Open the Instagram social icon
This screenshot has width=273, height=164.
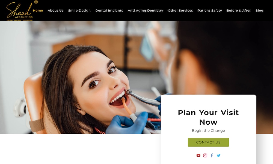(x=205, y=155)
